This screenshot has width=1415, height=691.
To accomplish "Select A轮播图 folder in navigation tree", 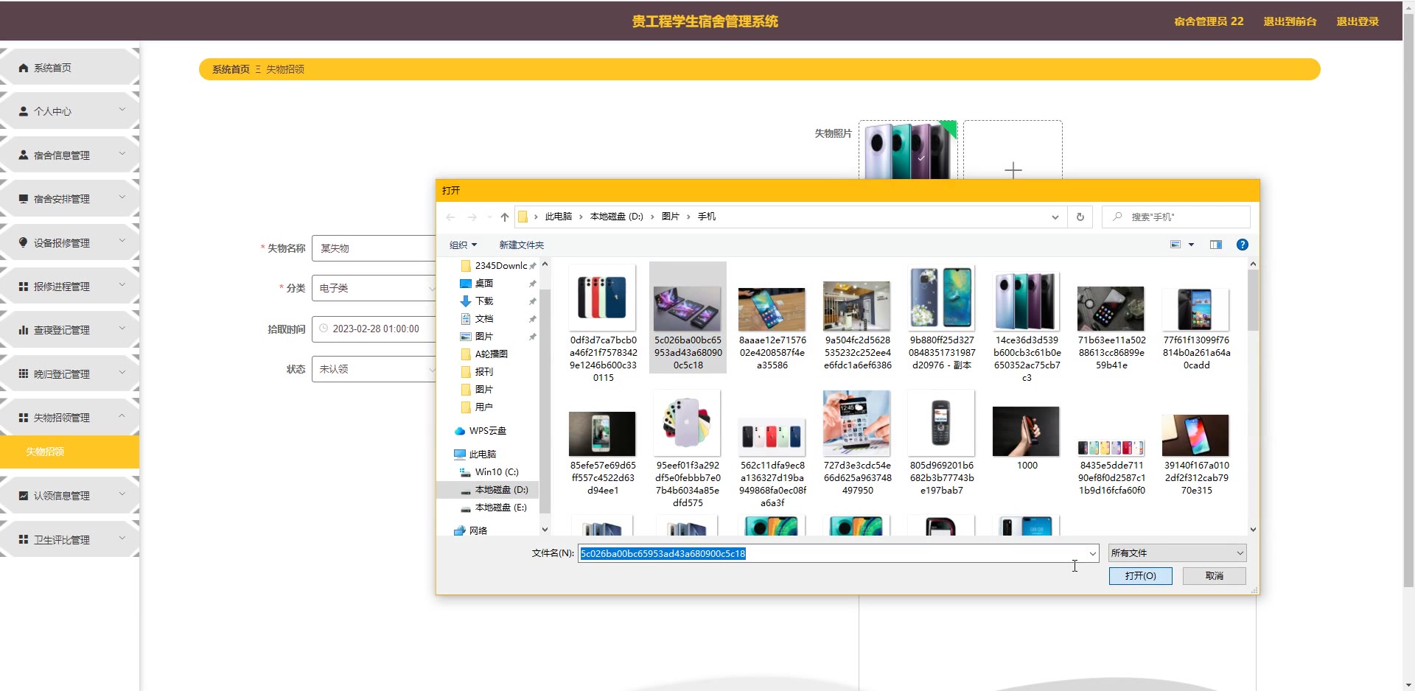I will (x=491, y=354).
